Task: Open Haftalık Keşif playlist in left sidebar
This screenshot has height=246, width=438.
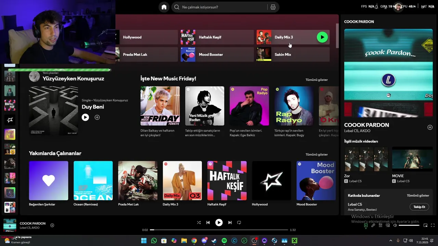Action: tap(10, 105)
